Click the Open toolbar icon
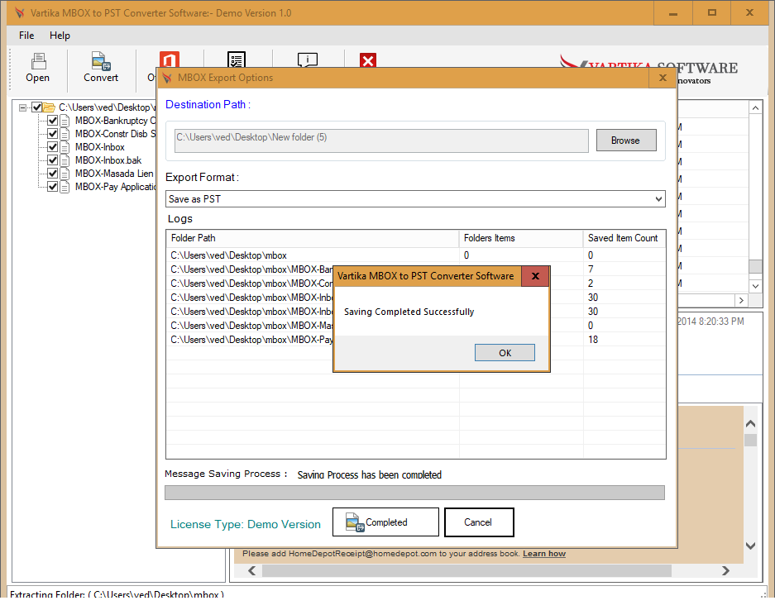 [38, 62]
